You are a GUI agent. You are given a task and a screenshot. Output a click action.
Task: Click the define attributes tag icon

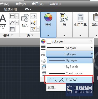tap(33, 29)
